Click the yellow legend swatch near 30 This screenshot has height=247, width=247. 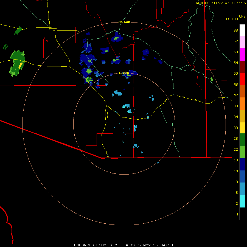(x=242, y=128)
